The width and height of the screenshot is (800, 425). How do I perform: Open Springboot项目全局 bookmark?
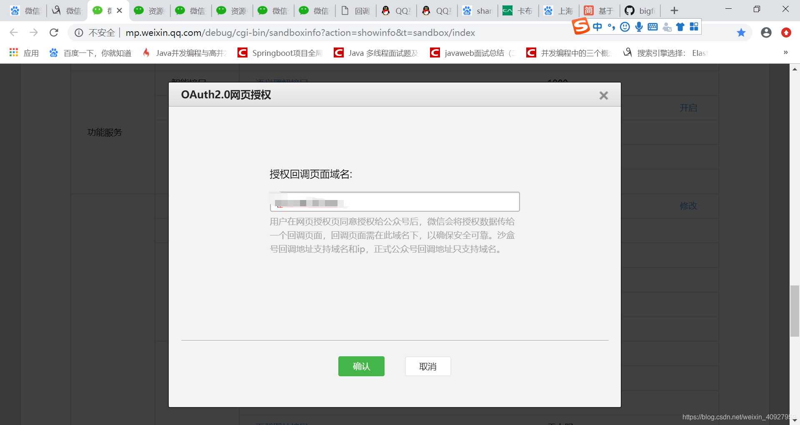(280, 53)
